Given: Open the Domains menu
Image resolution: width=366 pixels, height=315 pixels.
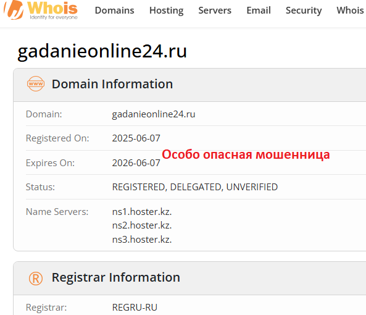Looking at the screenshot, I should (x=114, y=10).
